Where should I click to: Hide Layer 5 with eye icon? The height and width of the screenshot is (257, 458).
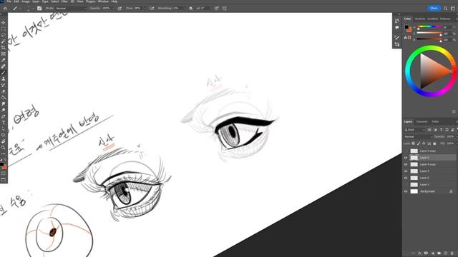(406, 158)
